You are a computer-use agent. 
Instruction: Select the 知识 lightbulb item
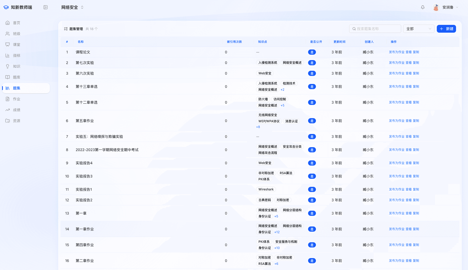8,66
